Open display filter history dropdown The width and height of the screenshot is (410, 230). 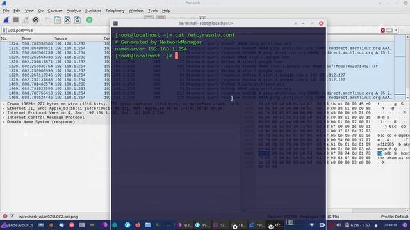click(396, 31)
